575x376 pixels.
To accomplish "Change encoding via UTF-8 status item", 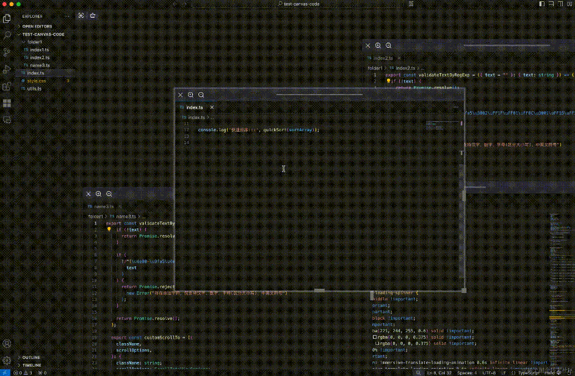I will click(489, 373).
